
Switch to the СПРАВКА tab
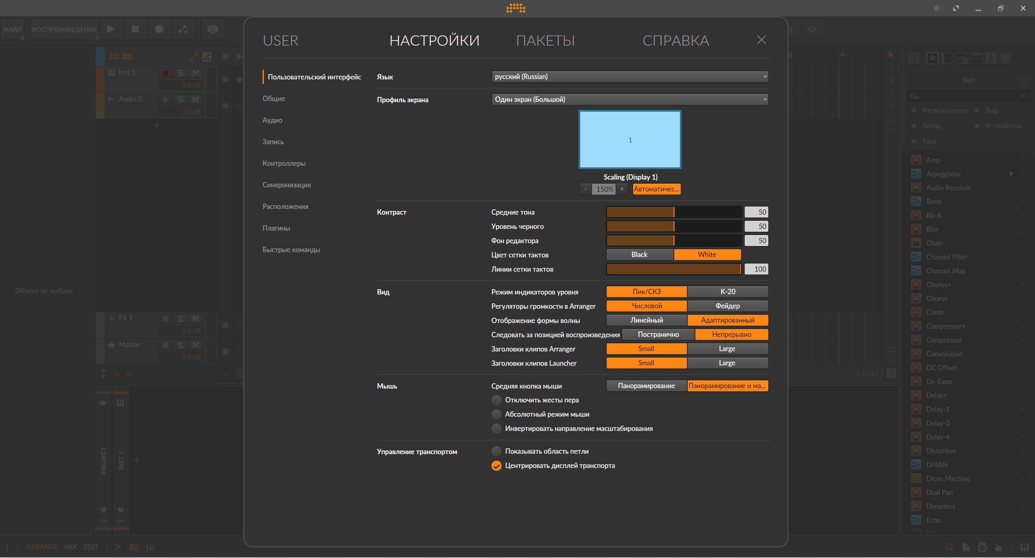[676, 41]
